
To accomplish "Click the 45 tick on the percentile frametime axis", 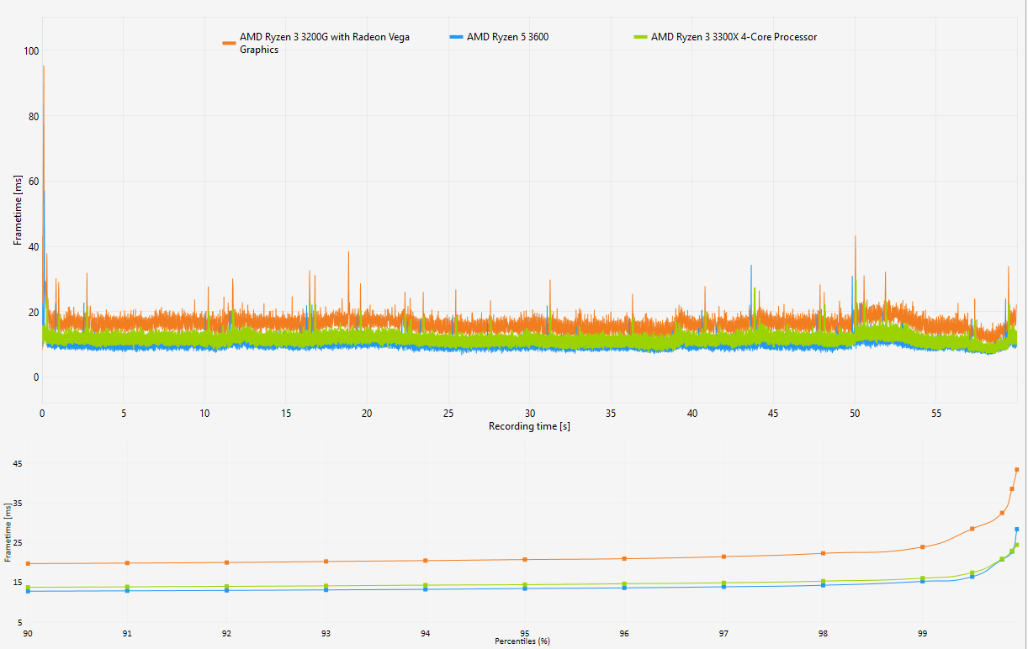I will (x=19, y=464).
